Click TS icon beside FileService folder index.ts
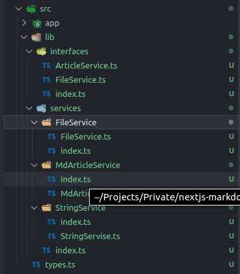The image size is (240, 274). pos(52,151)
